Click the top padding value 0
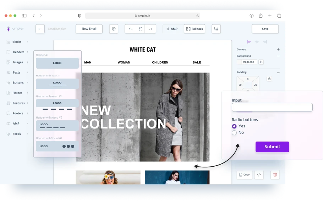323x201 pixels. click(x=248, y=79)
